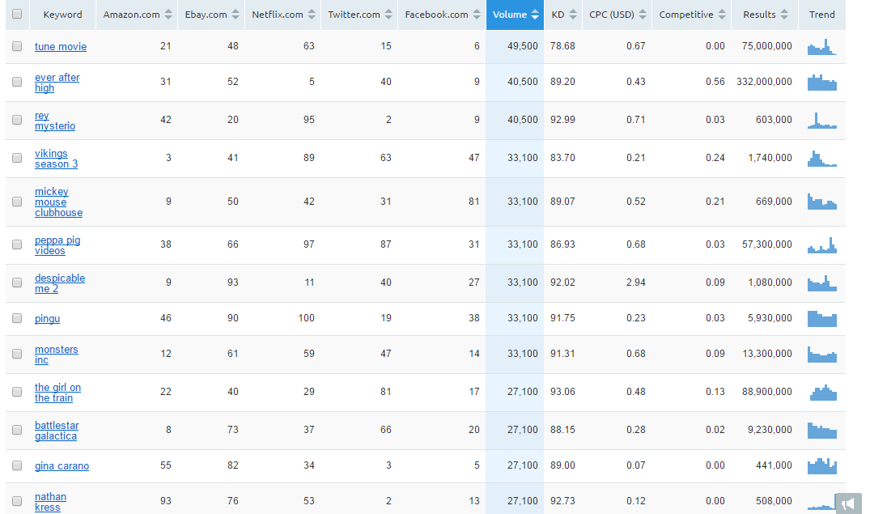Tick the girl on the train checkbox
The image size is (870, 514).
click(x=17, y=392)
